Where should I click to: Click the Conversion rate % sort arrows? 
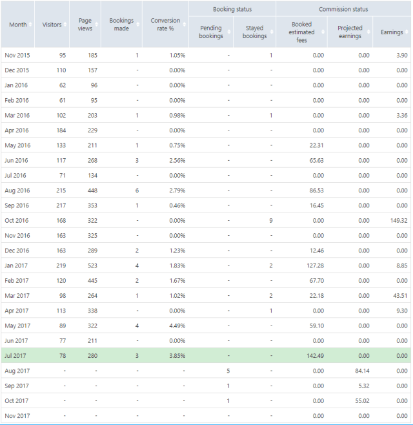tap(183, 25)
